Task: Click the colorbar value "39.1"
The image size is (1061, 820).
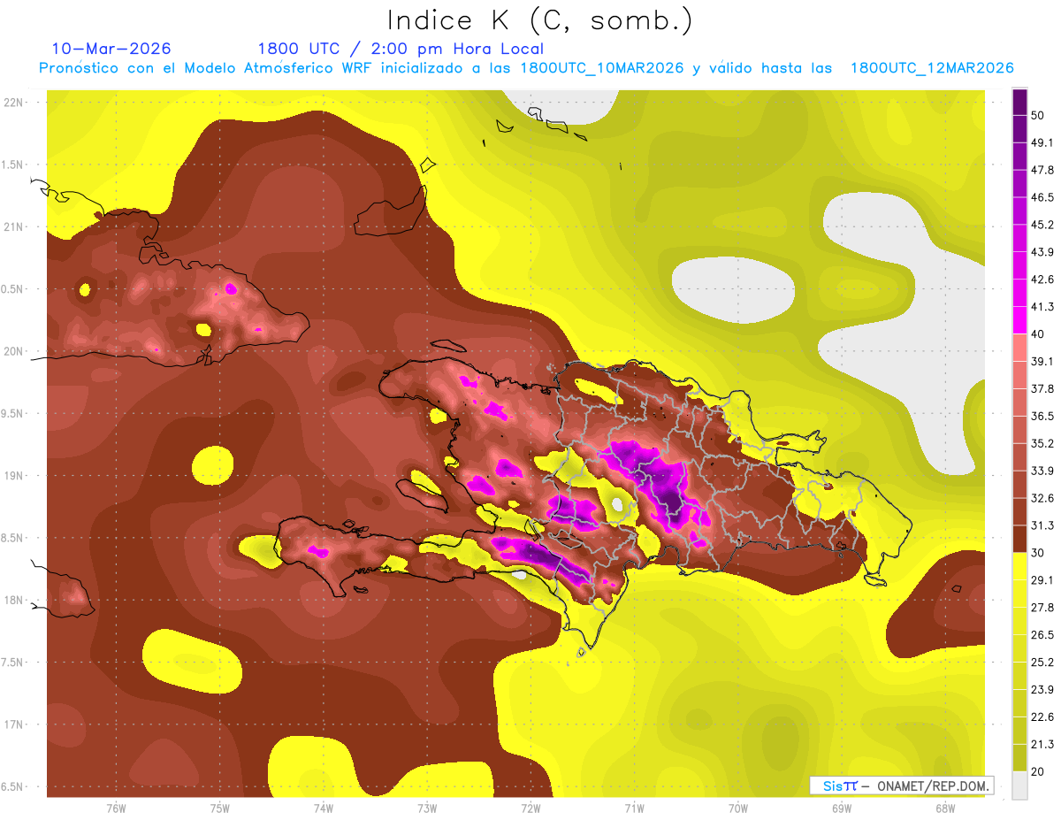Action: [1042, 361]
